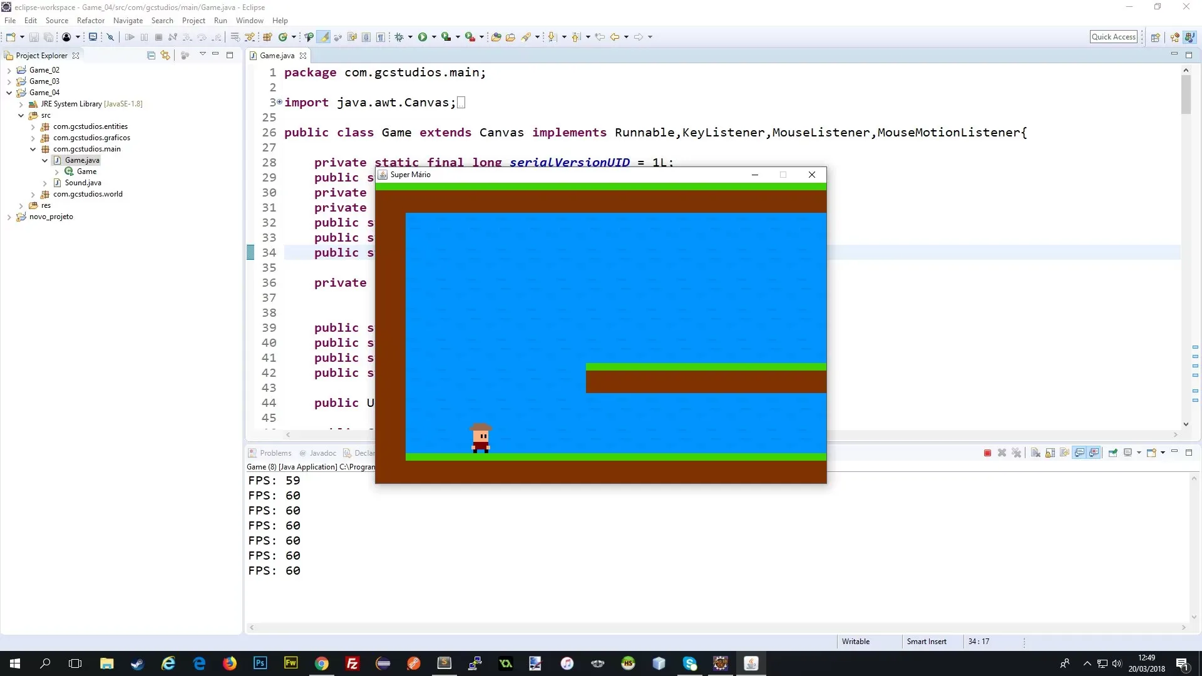Click Collapse All in Project Explorer
The width and height of the screenshot is (1202, 676).
(x=151, y=55)
